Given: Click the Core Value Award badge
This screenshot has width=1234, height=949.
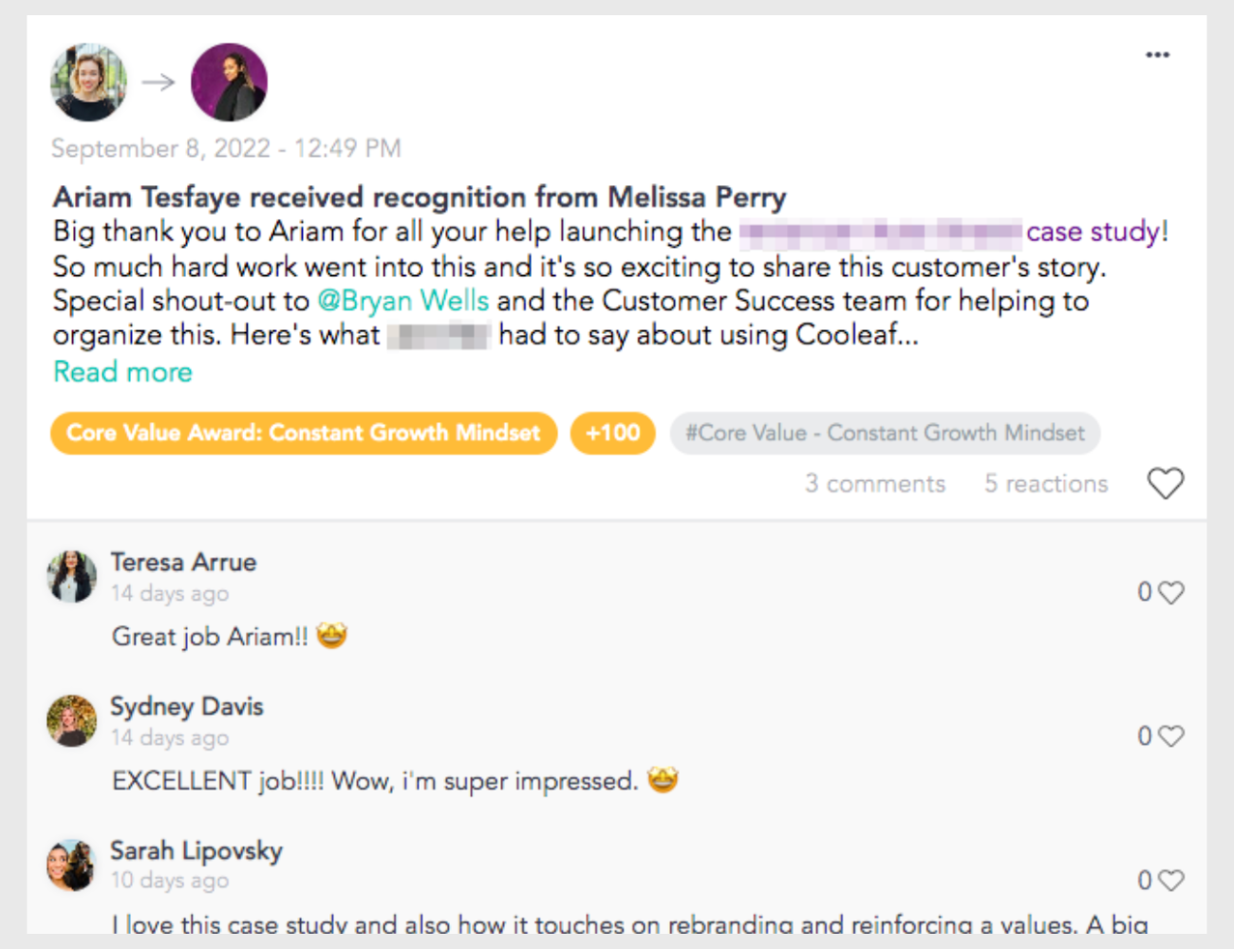Looking at the screenshot, I should [304, 433].
